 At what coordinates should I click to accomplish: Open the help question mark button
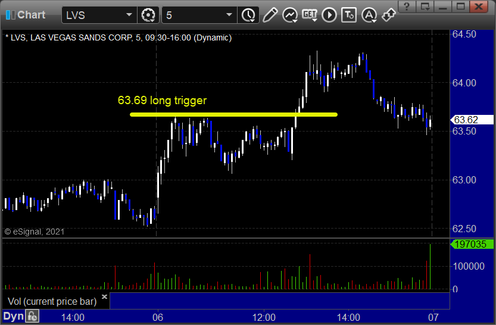pos(407,7)
